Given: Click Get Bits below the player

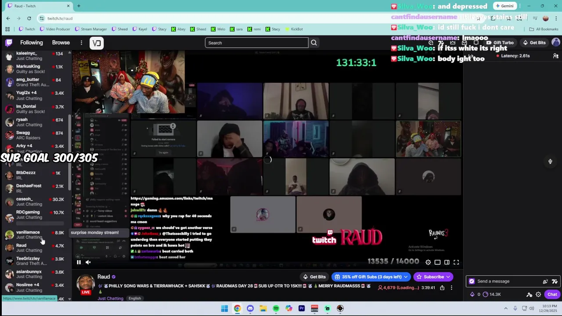Looking at the screenshot, I should 314,277.
